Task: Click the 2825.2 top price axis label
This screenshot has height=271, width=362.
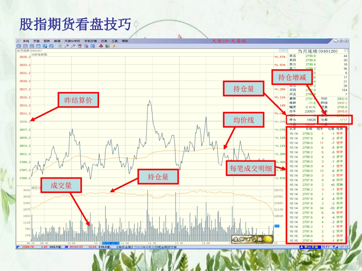Action: click(25, 57)
